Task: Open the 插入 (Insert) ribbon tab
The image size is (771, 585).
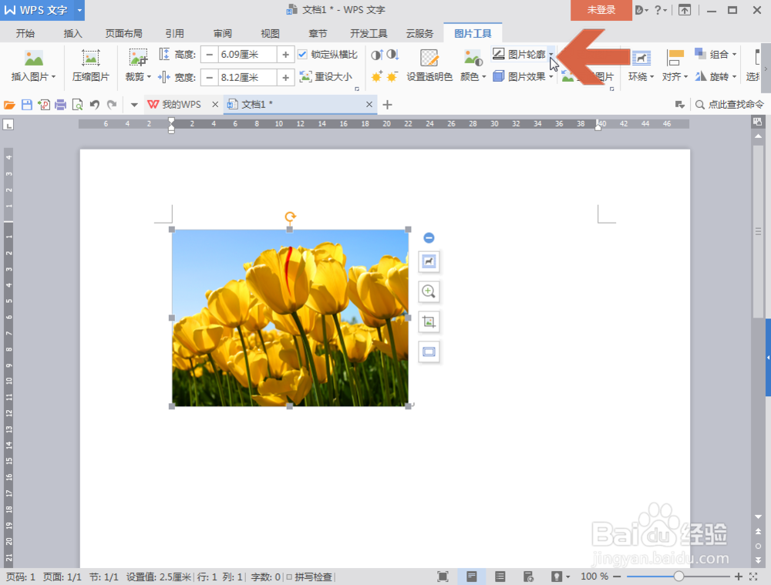Action: pos(72,33)
